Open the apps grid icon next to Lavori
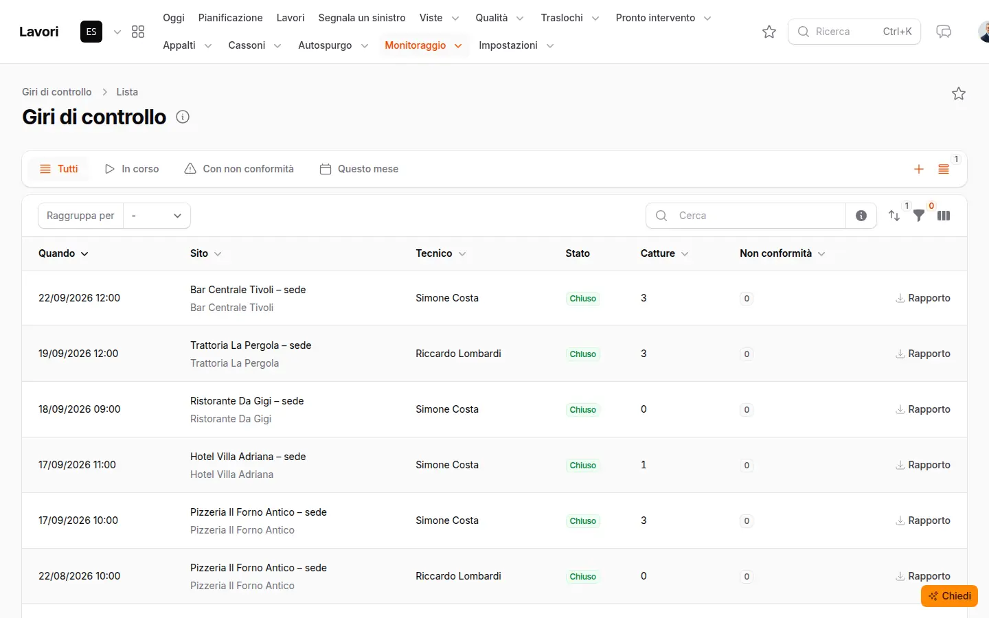989x618 pixels. (x=138, y=32)
